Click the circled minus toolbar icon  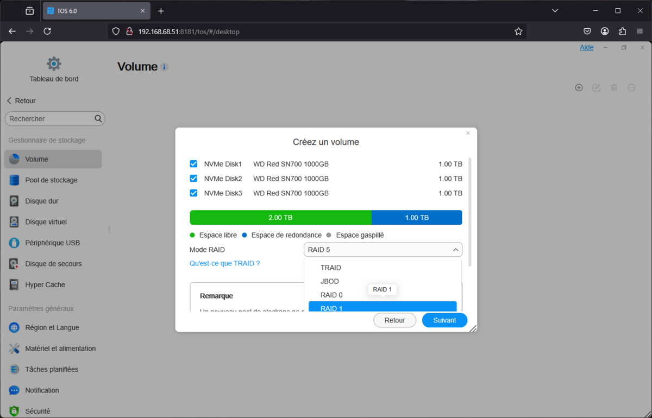click(631, 87)
